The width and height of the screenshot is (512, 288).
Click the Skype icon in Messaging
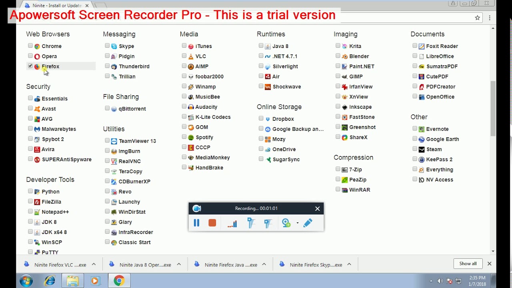point(114,46)
